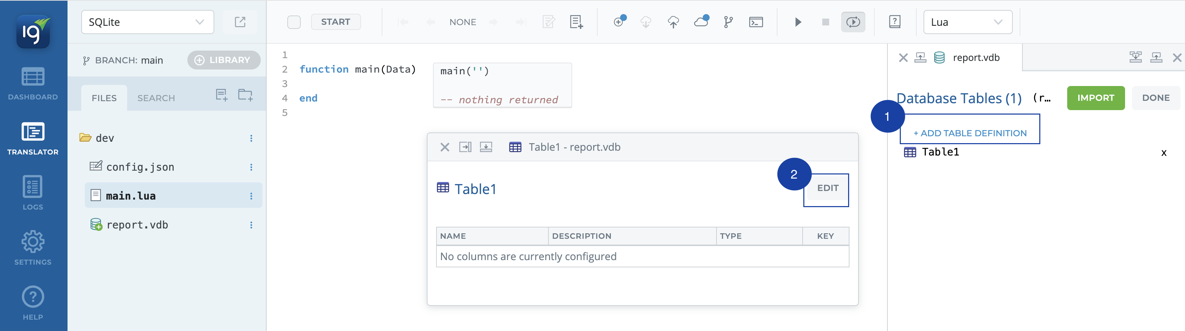Open the Dashboard section
This screenshot has height=331, width=1185.
point(33,84)
